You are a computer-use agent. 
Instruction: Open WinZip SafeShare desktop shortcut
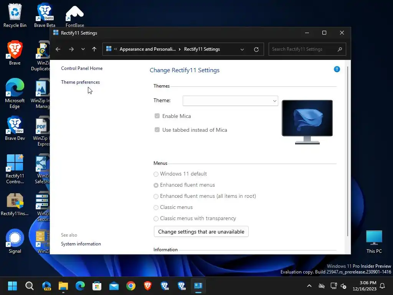click(x=42, y=169)
